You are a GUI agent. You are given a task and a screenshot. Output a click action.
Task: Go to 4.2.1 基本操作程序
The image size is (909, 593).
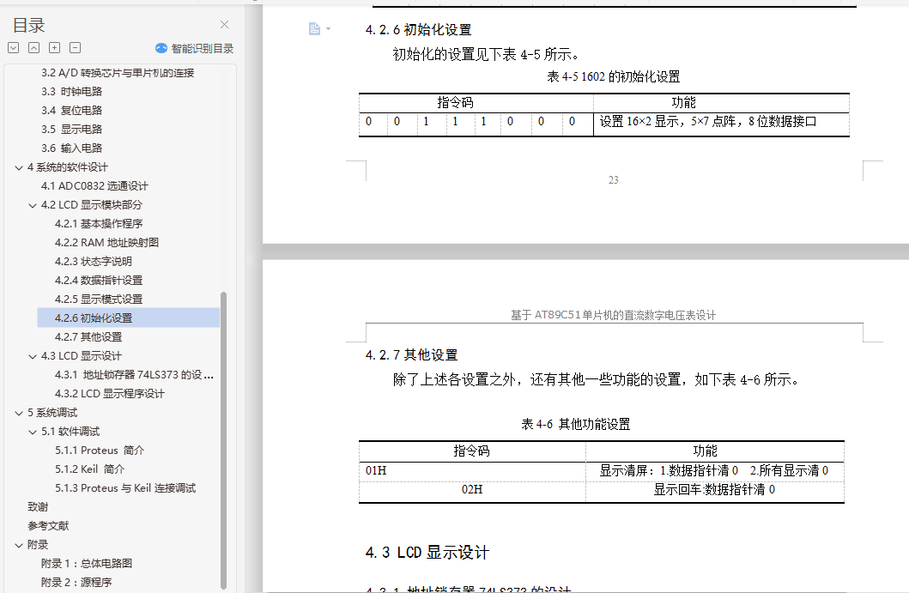99,224
